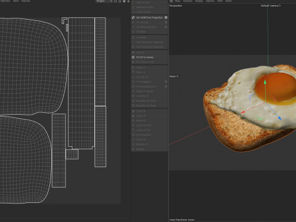
Task: Click the Cycle UV CW icon
Action: 133,130
